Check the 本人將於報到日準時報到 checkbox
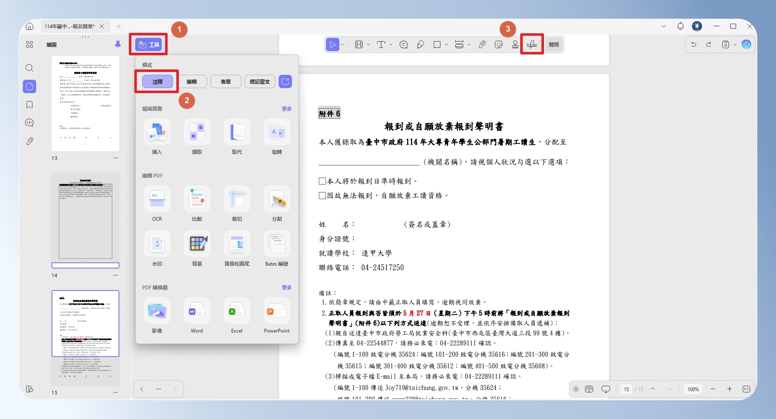 (x=322, y=181)
